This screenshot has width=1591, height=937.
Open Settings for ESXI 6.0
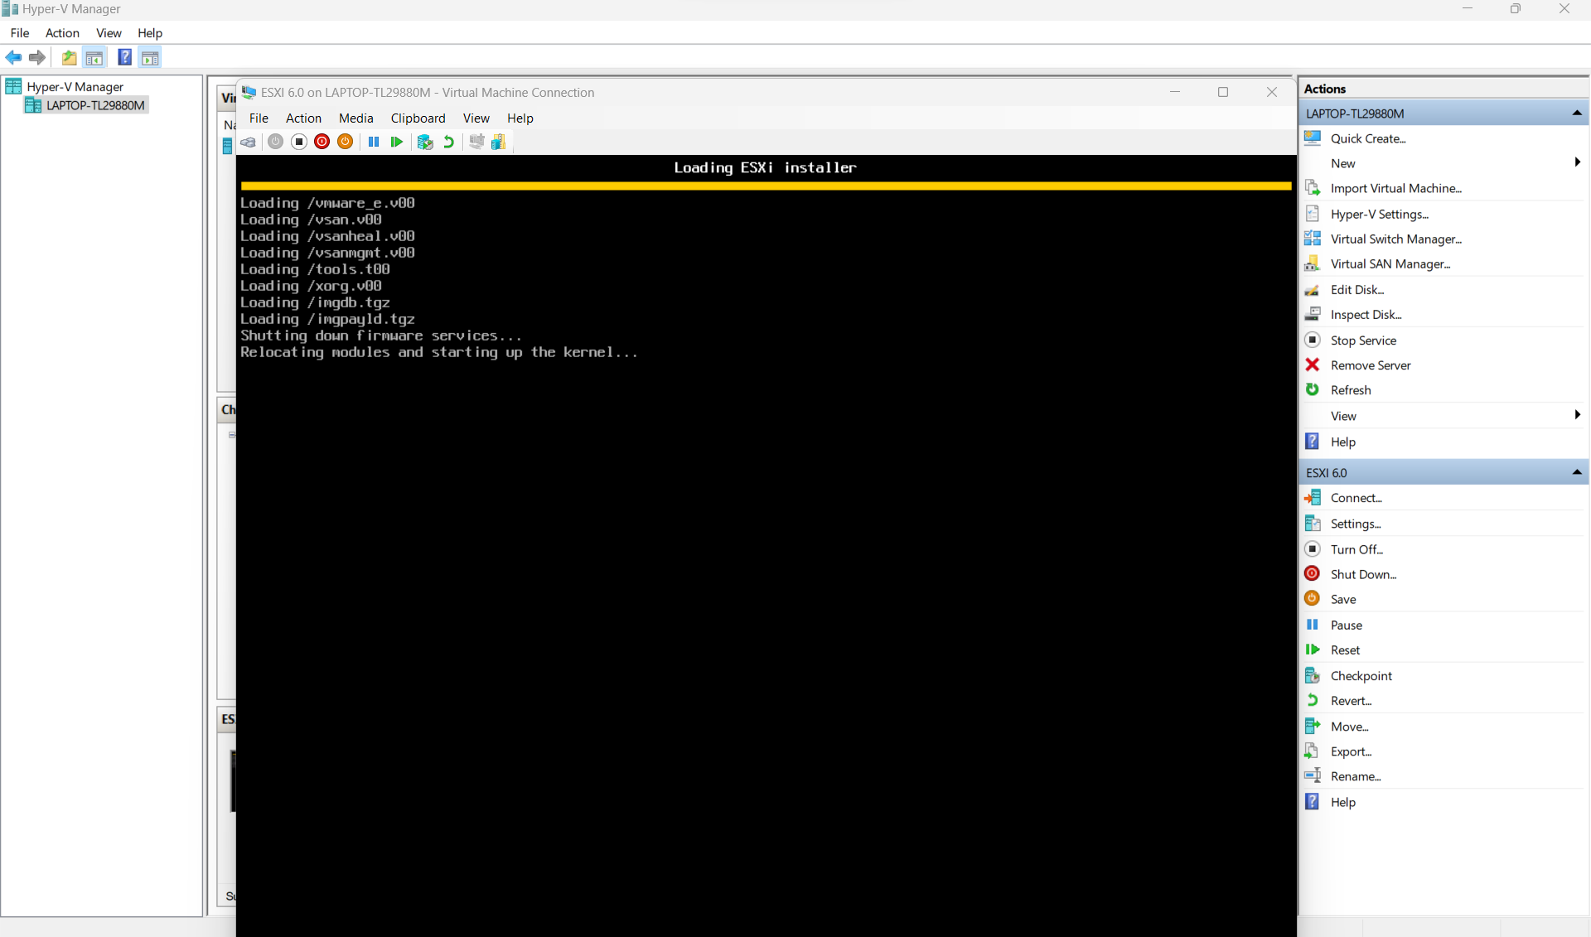pyautogui.click(x=1356, y=524)
